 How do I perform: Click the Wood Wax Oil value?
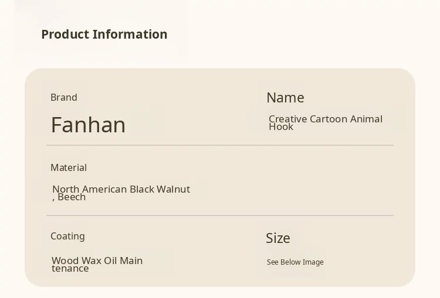97,261
